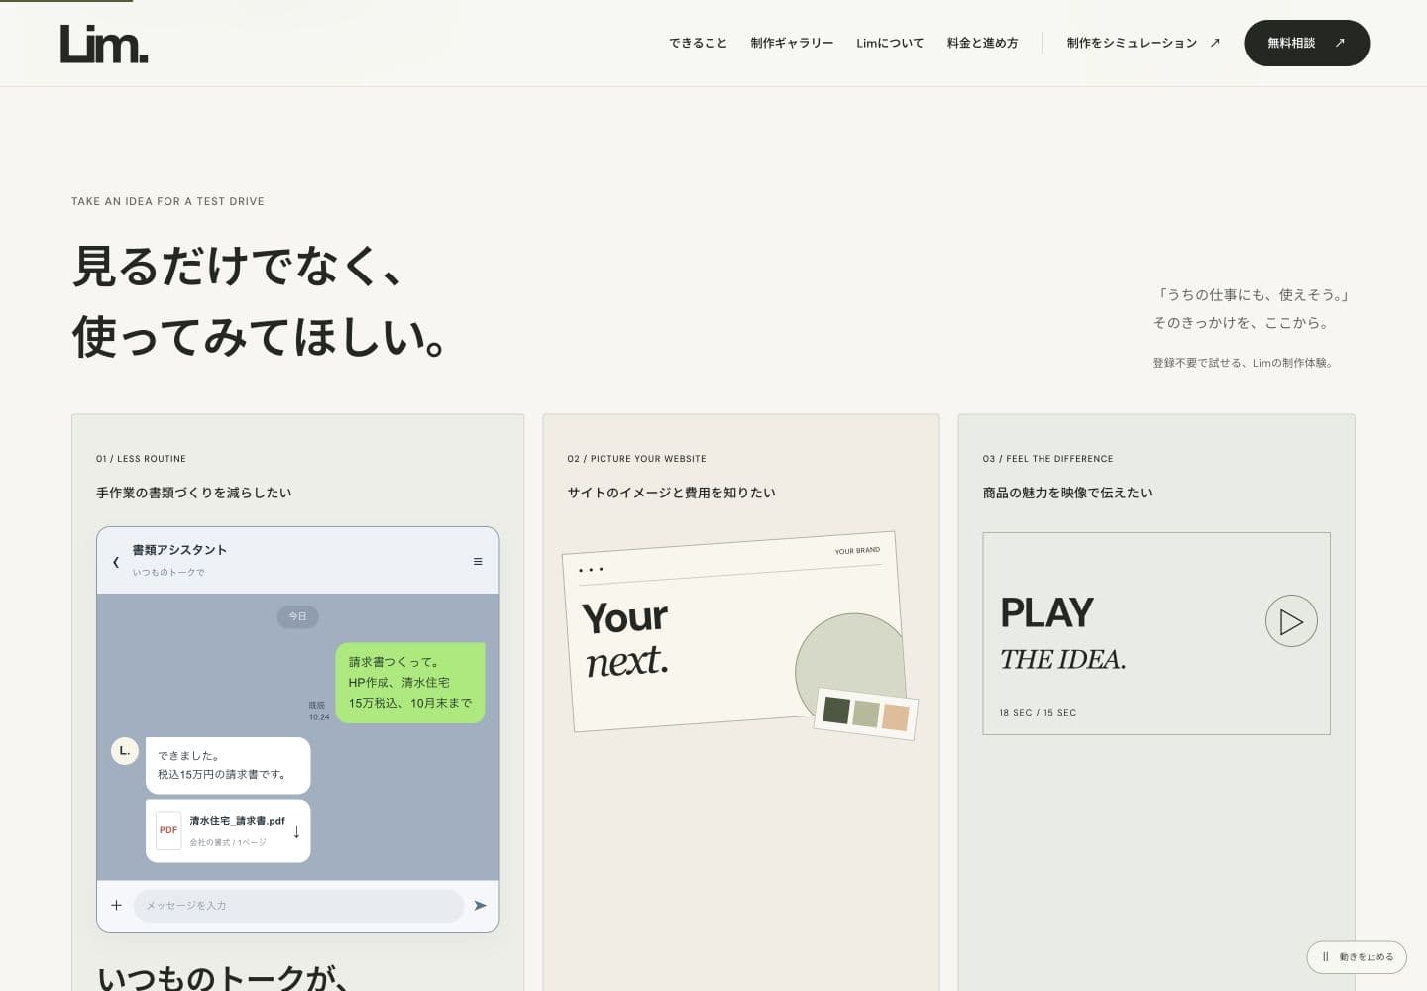Screen dimensions: 1427x991
Task: Open the Limについて menu item
Action: click(890, 43)
